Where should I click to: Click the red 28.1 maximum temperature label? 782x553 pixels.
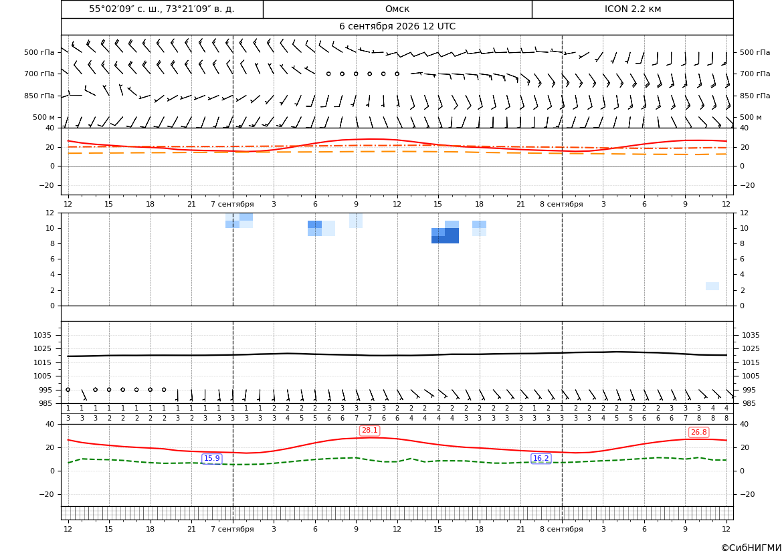(x=369, y=431)
